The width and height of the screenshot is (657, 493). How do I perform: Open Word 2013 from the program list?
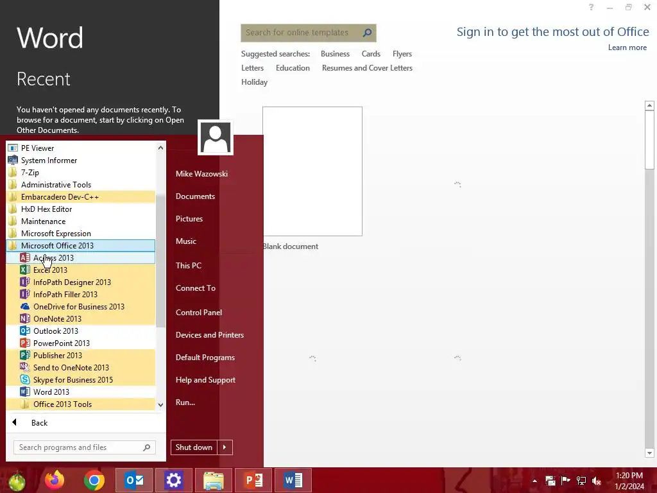[80, 392]
